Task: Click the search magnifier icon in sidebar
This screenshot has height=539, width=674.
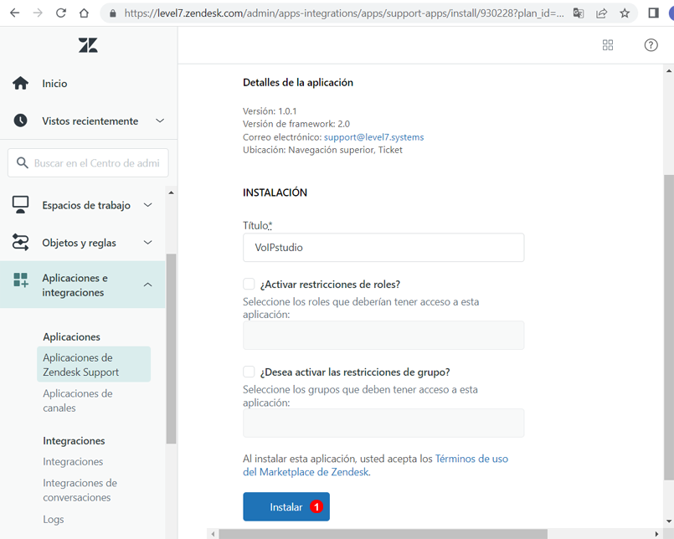Action: point(22,162)
